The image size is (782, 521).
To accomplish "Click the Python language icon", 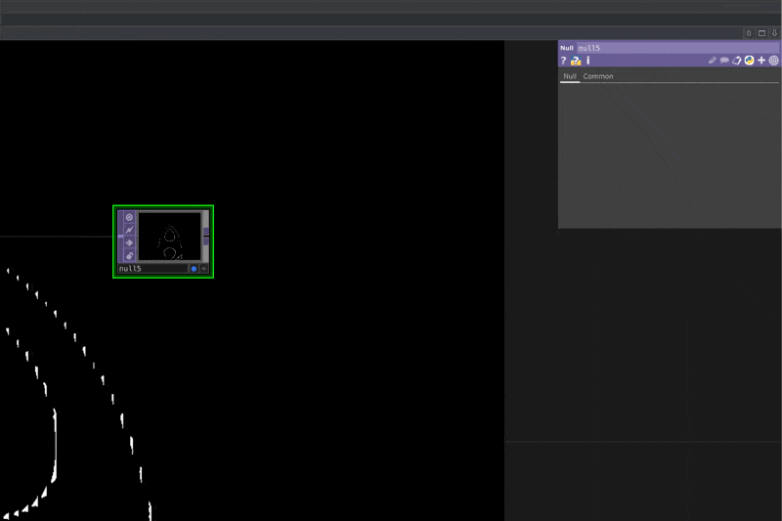I will point(749,61).
